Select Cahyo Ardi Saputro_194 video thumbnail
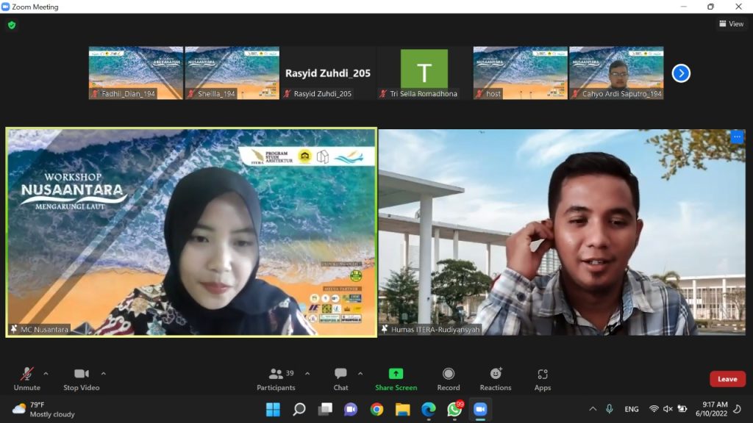This screenshot has height=423, width=753. [x=616, y=73]
